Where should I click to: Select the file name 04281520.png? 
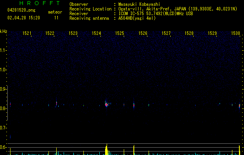21,10
